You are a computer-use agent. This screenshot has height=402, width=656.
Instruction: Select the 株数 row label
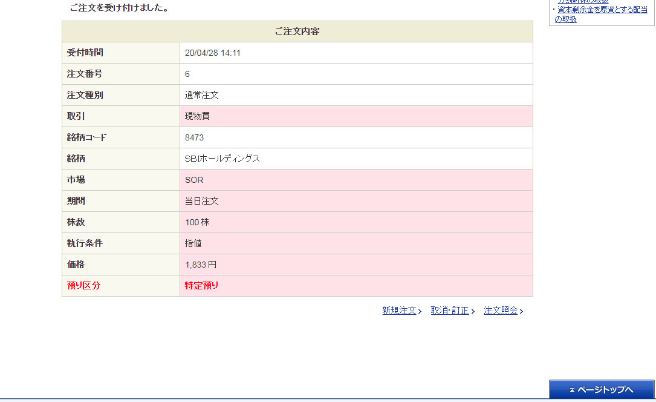[76, 222]
